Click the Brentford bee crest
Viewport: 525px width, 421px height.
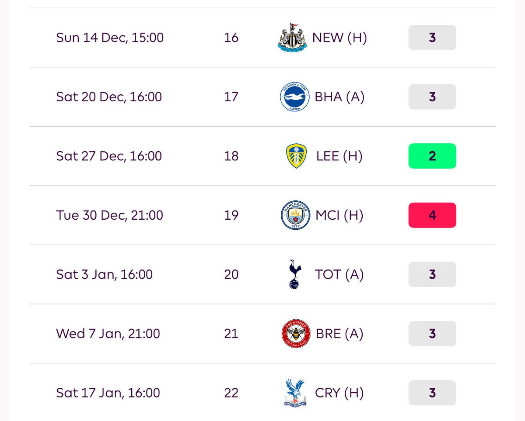click(x=296, y=334)
